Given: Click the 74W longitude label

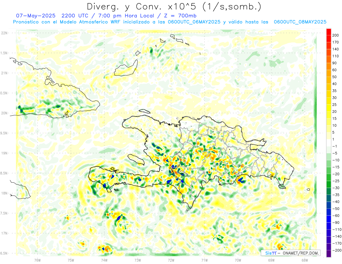Looking at the screenshot, I should [x=104, y=260].
